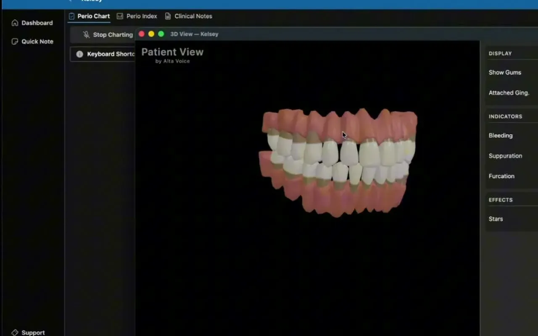Screen dimensions: 538x336
Task: Click the 3D teeth model
Action: point(338,163)
